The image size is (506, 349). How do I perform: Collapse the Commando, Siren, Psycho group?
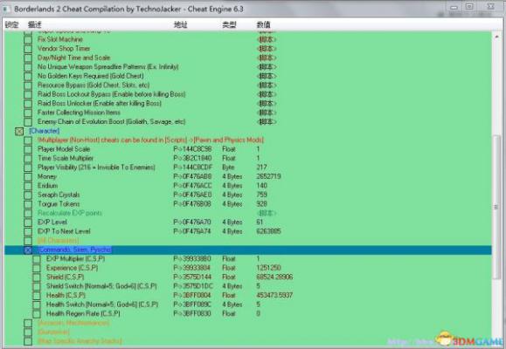click(28, 250)
